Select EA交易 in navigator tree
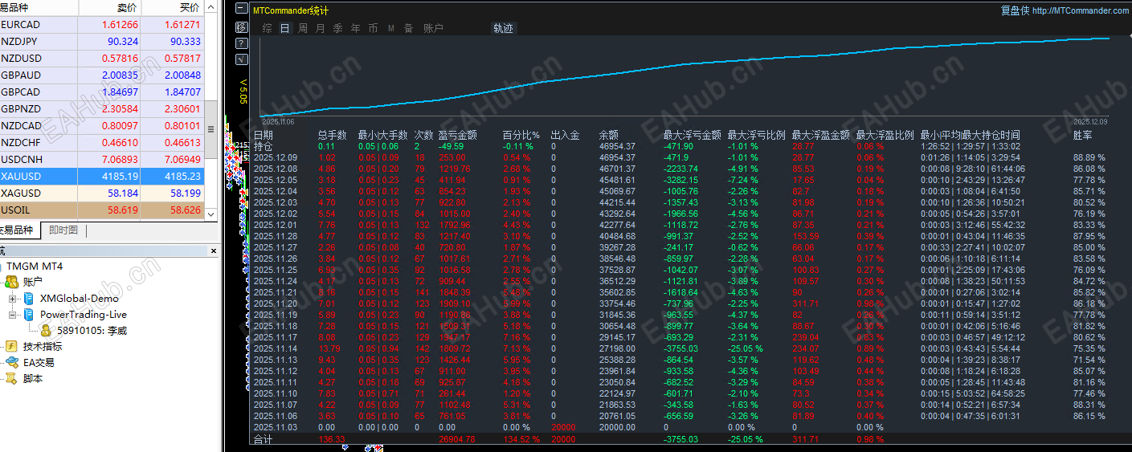 point(39,363)
